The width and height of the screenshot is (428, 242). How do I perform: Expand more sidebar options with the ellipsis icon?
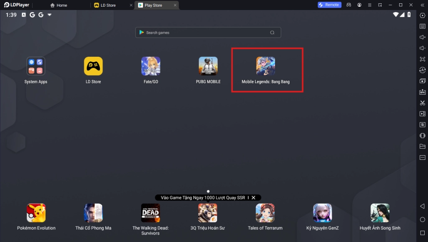coord(422,157)
